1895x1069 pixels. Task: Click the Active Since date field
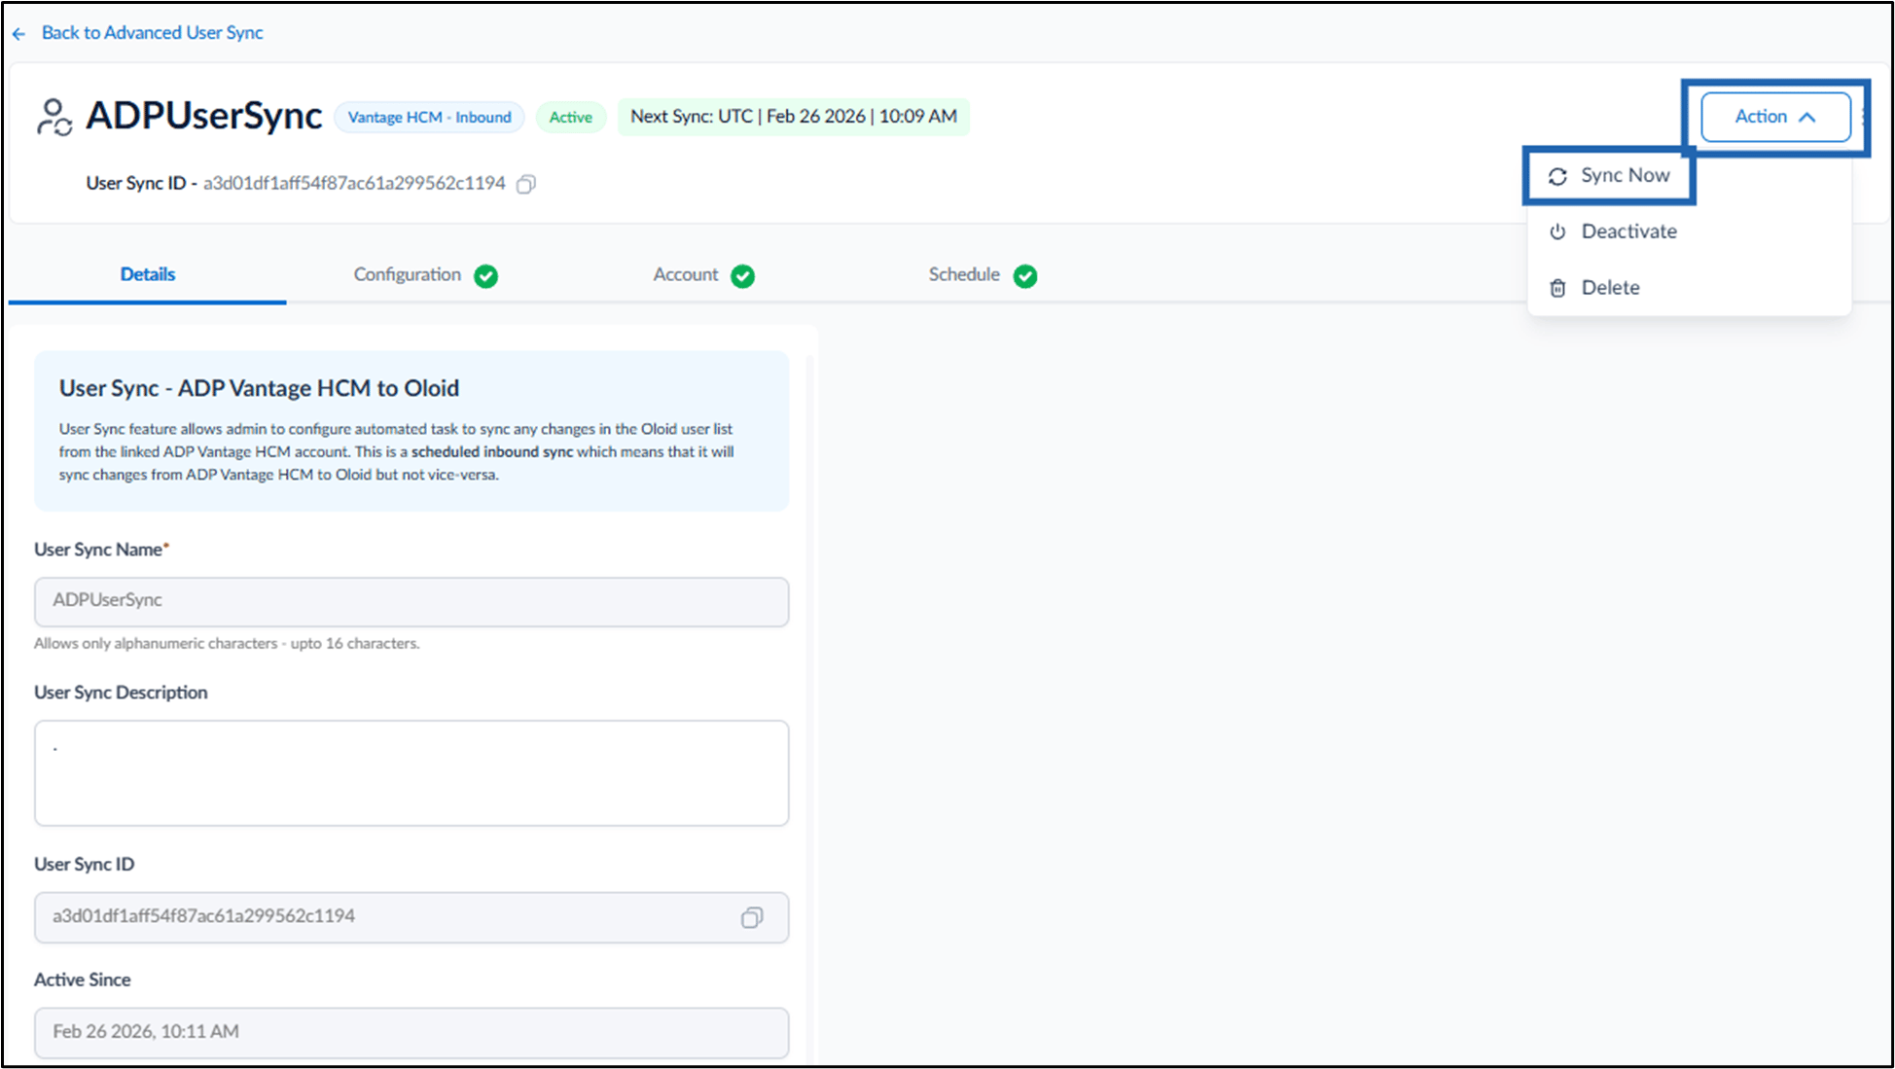pyautogui.click(x=411, y=1032)
